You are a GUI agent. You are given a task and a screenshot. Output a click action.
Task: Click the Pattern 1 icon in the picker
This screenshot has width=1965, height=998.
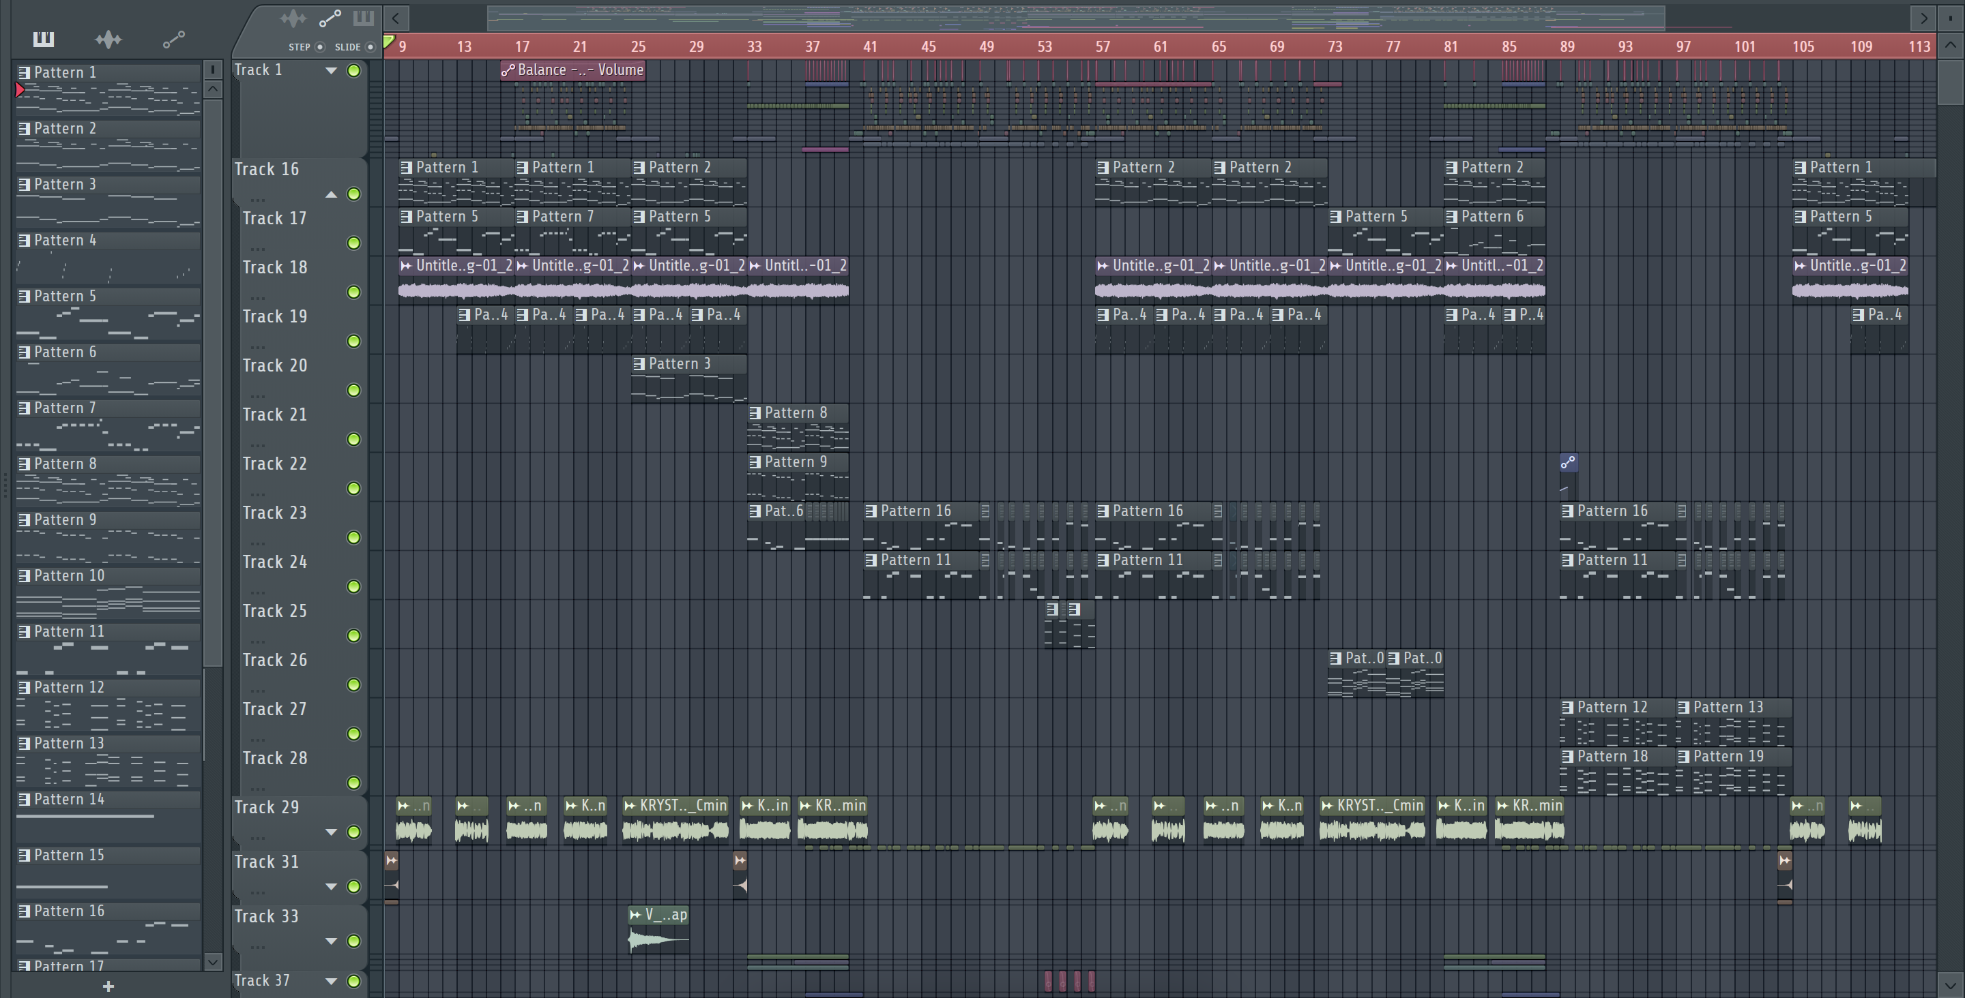(25, 72)
